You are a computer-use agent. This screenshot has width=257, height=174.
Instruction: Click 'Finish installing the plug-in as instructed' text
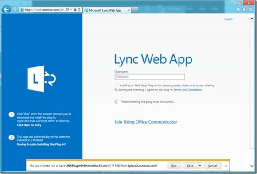pyautogui.click(x=148, y=101)
